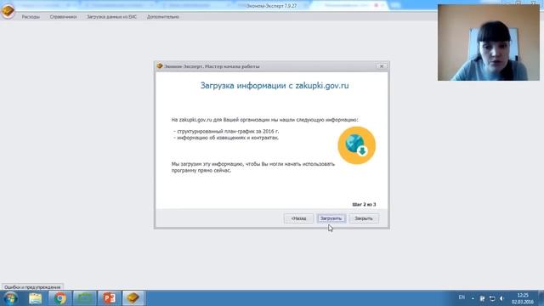Open Google Chrome from the taskbar

click(x=60, y=298)
